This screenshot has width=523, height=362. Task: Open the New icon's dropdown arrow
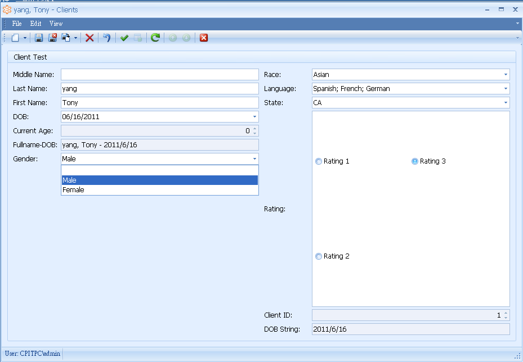25,38
